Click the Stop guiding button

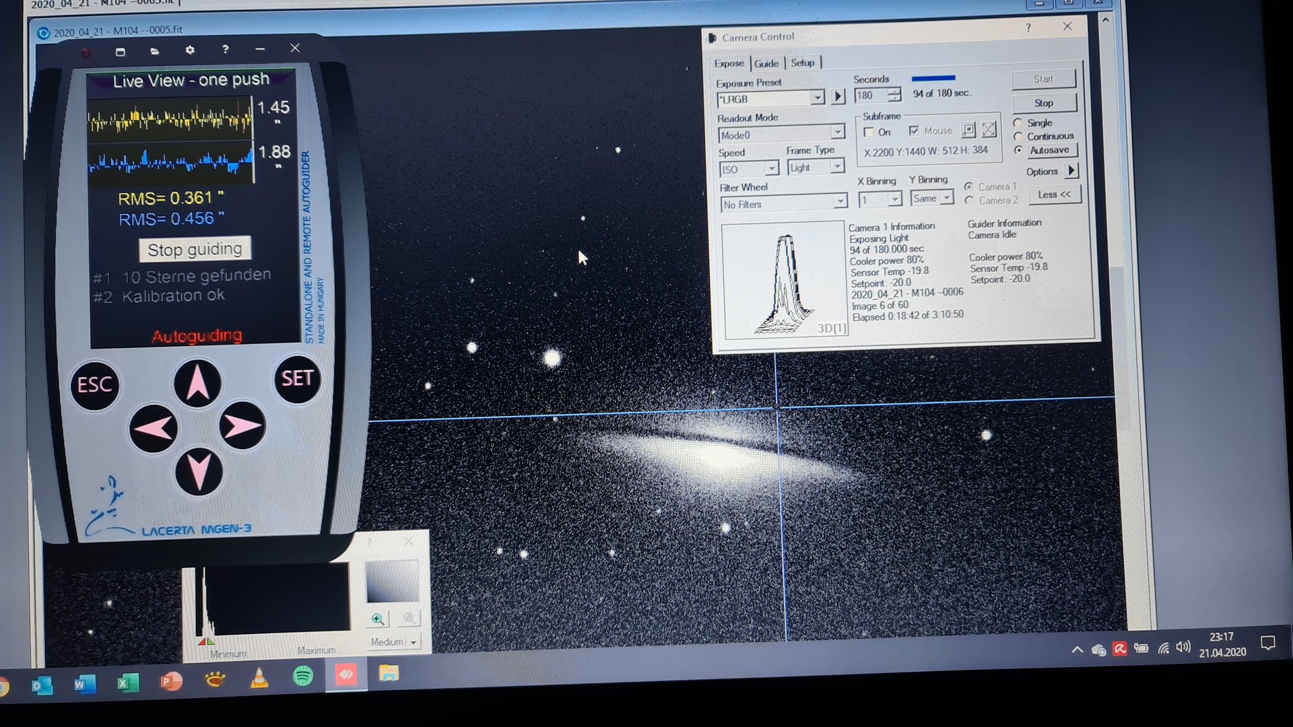pyautogui.click(x=195, y=249)
